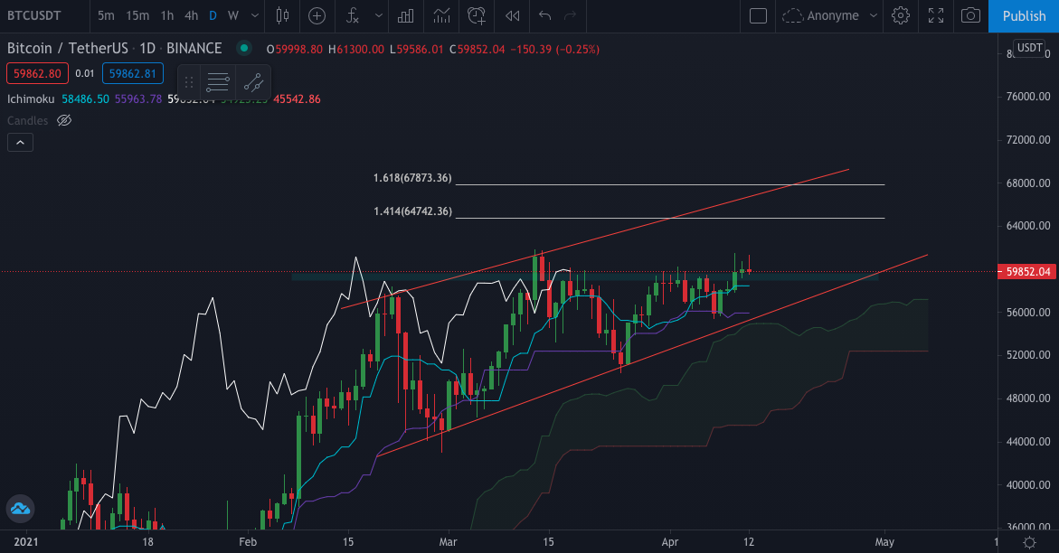The image size is (1059, 553).
Task: Expand the timeframe list chevron
Action: 254,15
